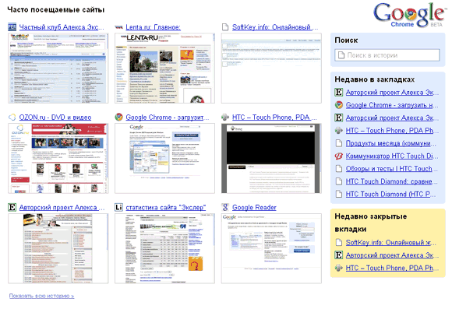The image size is (452, 309).
Task: Click the red icon beside Коммуникатор HTC Touch bookmark
Action: (x=339, y=156)
